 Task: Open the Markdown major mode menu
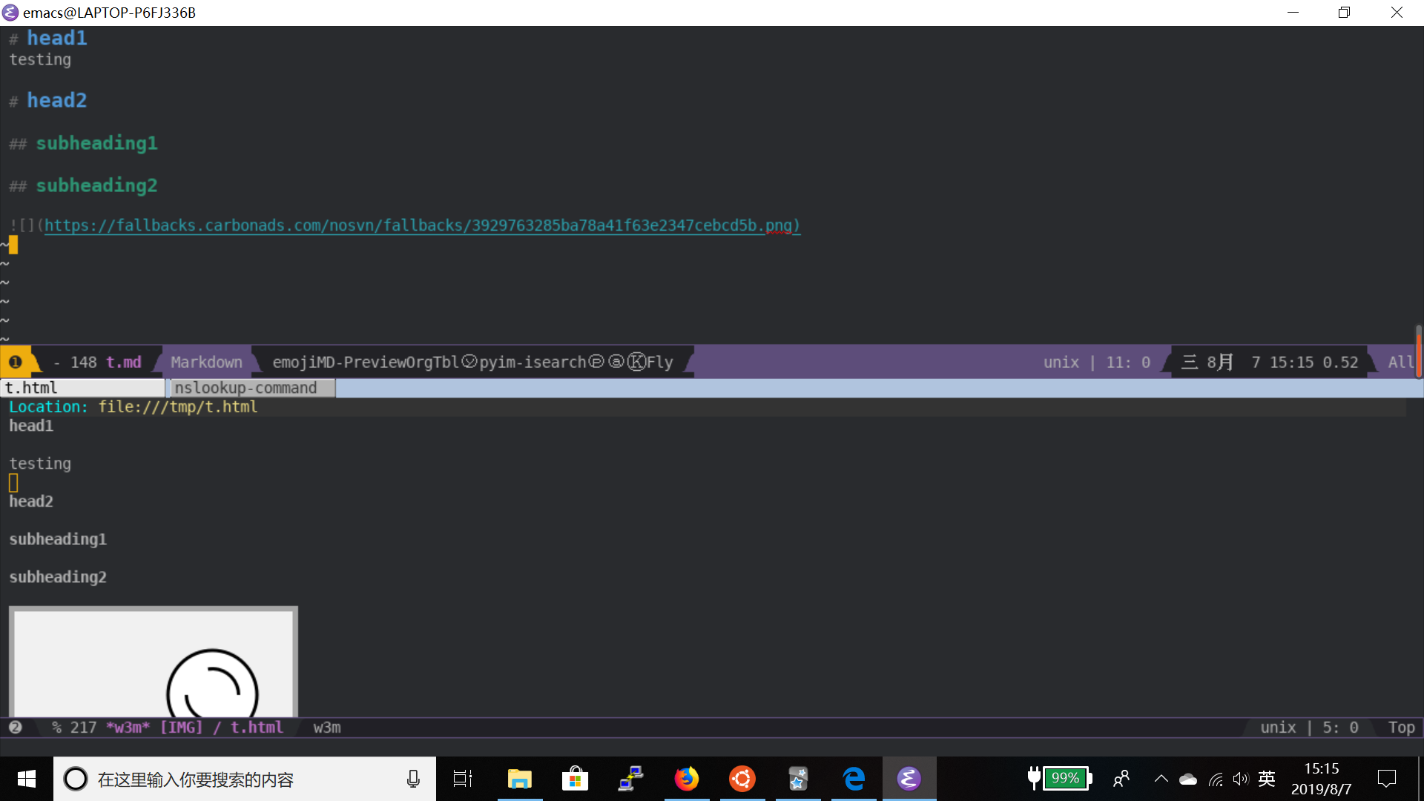[x=207, y=362]
